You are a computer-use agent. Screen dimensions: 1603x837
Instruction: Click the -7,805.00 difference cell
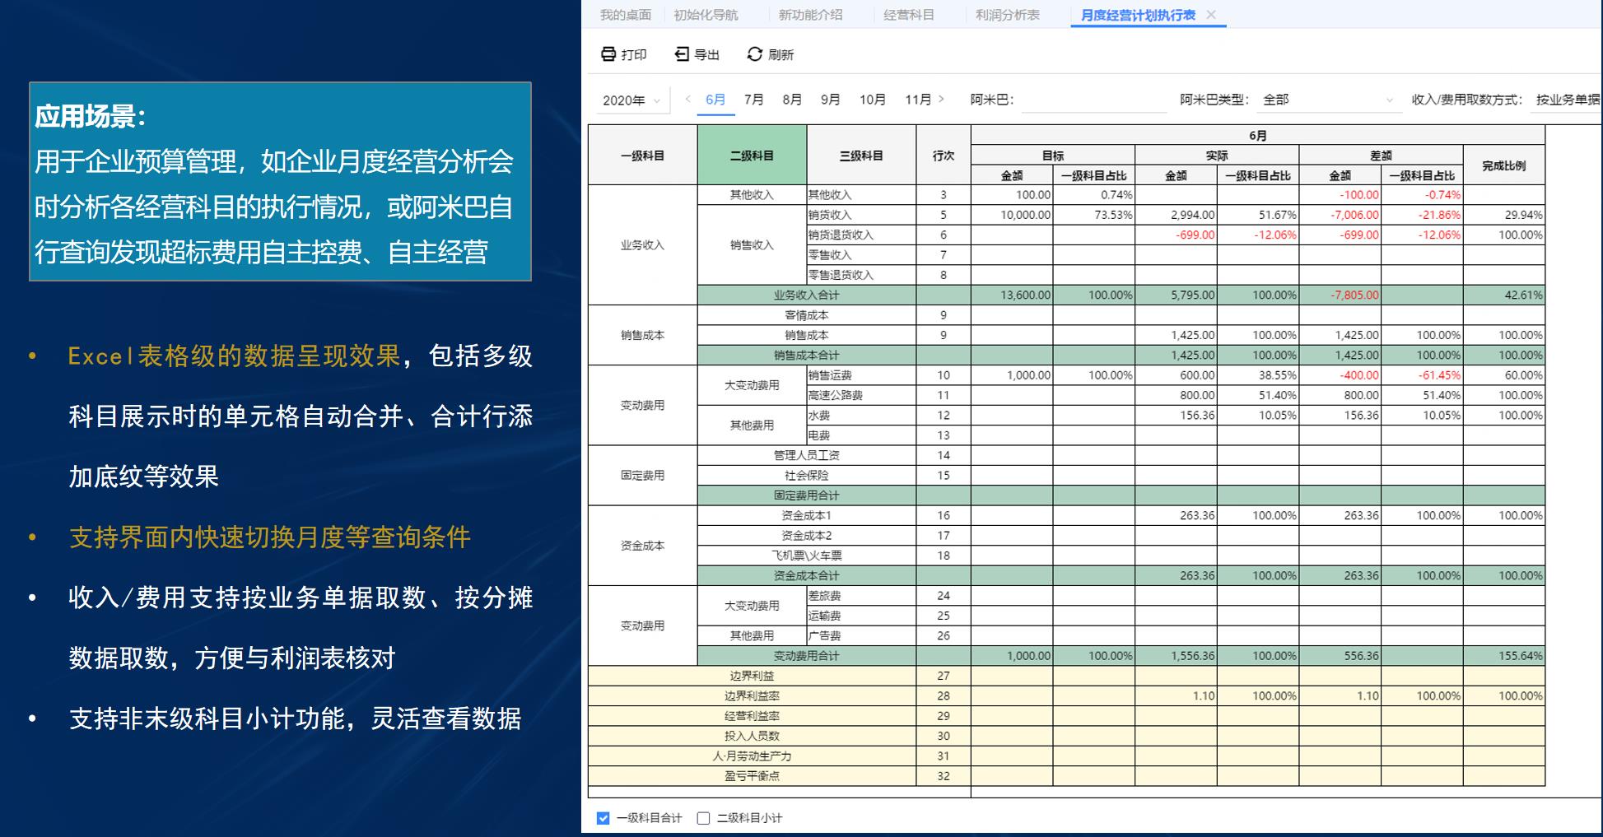coord(1340,295)
